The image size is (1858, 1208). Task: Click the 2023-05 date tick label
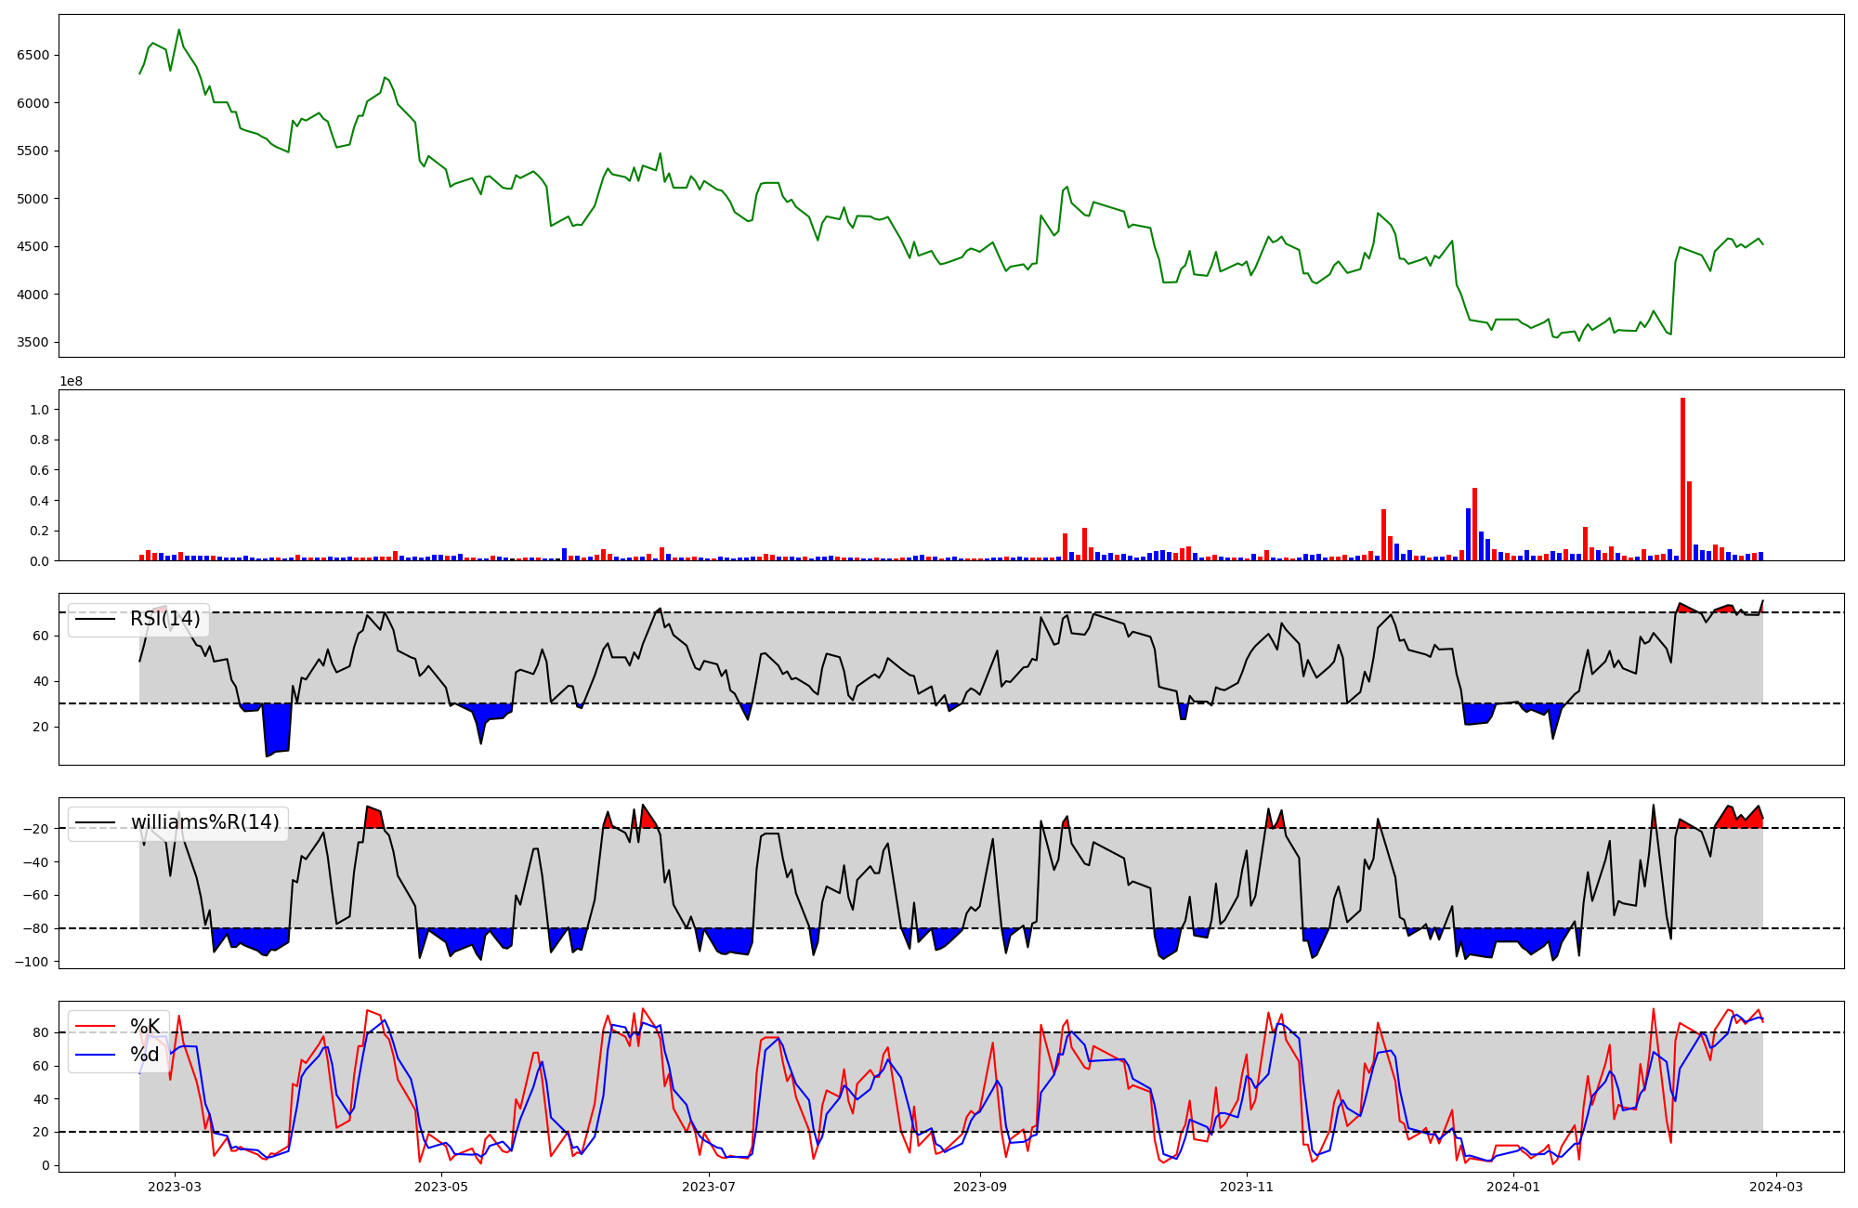441,1187
